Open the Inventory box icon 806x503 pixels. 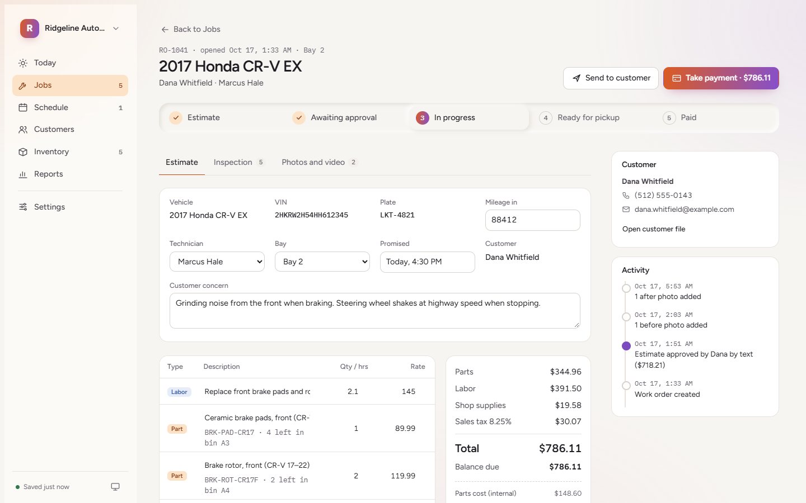click(23, 152)
